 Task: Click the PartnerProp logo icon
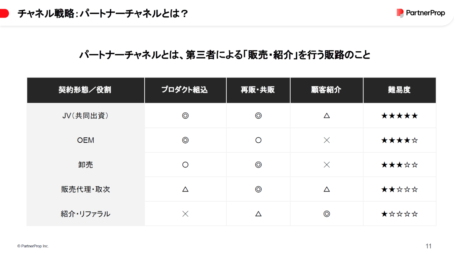coord(400,13)
